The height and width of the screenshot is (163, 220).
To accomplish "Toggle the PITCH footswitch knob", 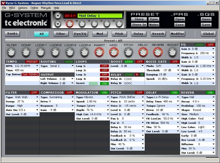I will [x=128, y=52].
